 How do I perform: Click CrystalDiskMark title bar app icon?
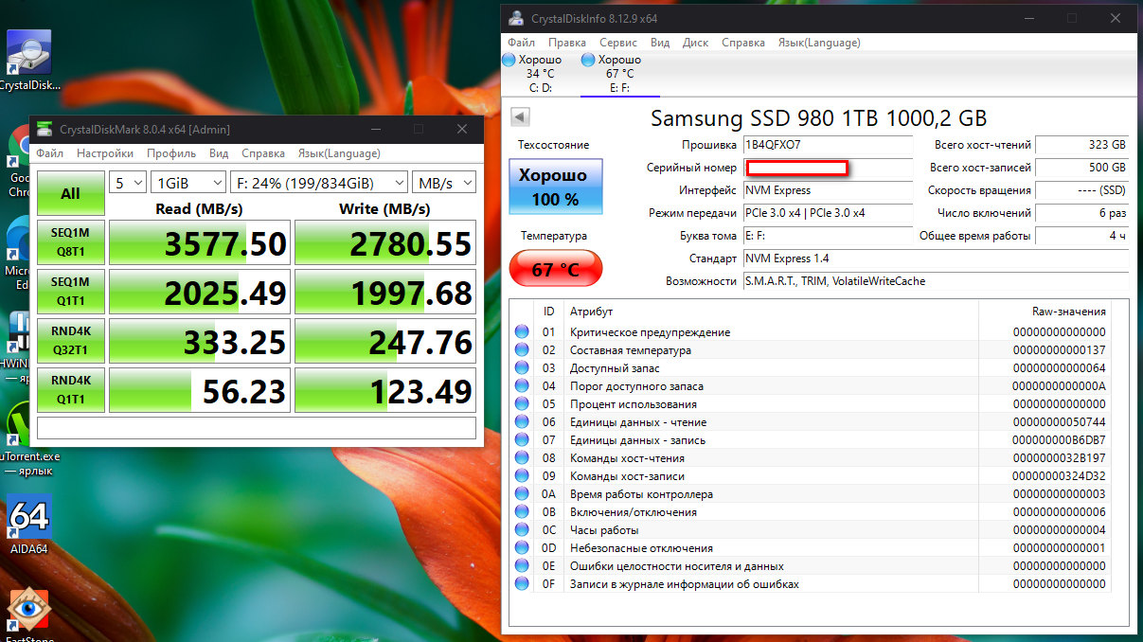pos(44,129)
